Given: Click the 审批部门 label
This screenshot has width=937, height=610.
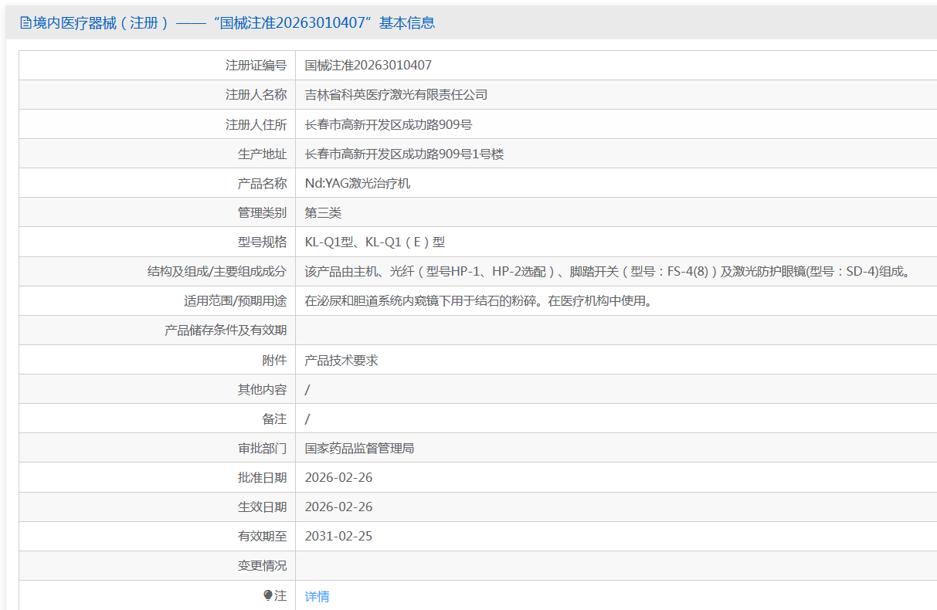Looking at the screenshot, I should pos(262,448).
